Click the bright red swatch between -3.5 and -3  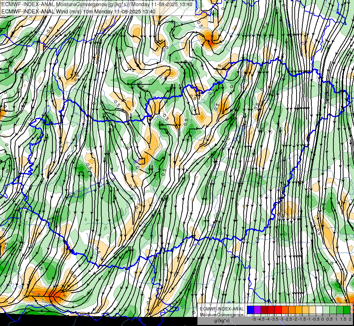(278, 310)
